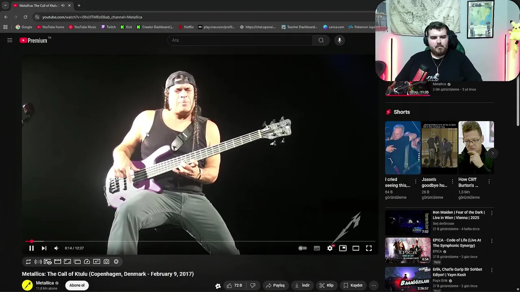Open the browser tab search dropdown arrow

click(x=5, y=6)
